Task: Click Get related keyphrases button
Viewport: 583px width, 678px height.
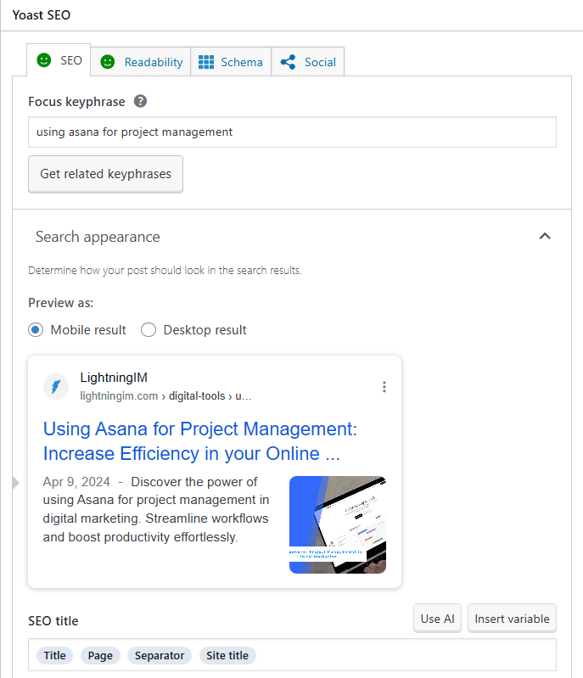Action: pos(105,174)
